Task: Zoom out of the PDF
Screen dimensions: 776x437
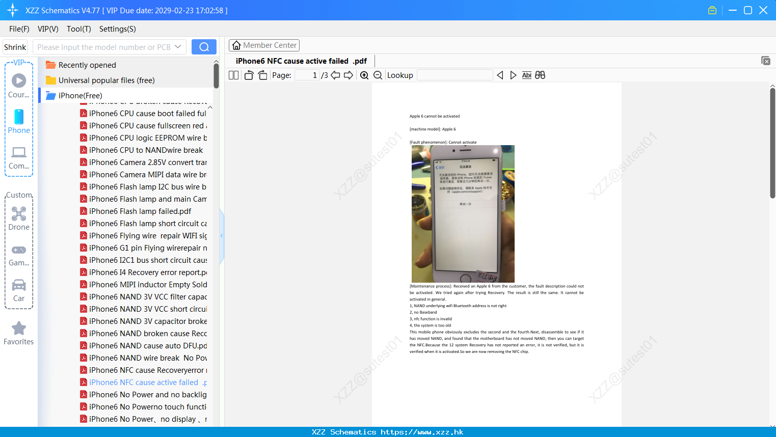Action: click(378, 75)
